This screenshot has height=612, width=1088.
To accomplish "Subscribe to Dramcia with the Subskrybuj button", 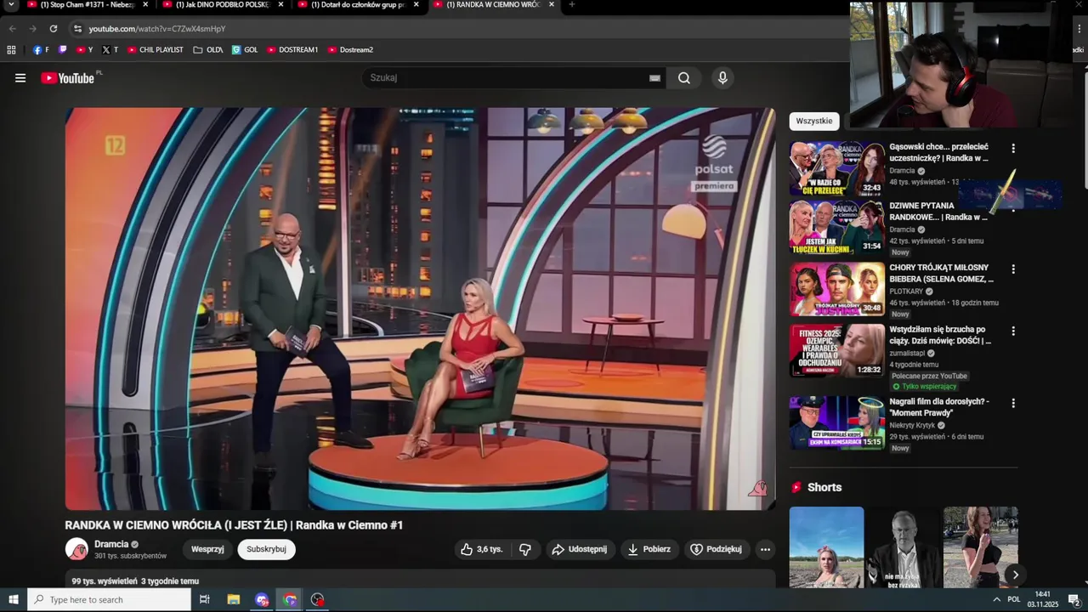I will click(x=266, y=549).
